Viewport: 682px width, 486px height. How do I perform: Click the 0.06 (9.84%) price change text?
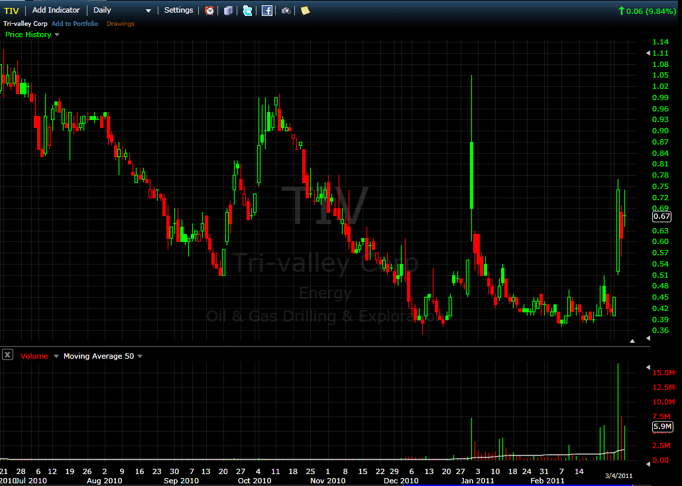click(651, 11)
